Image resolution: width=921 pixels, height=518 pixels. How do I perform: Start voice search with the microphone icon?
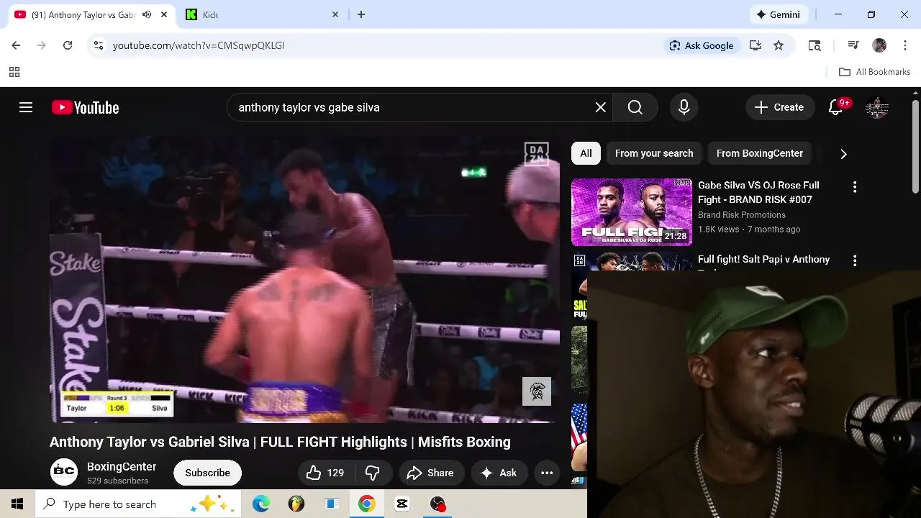pyautogui.click(x=684, y=107)
